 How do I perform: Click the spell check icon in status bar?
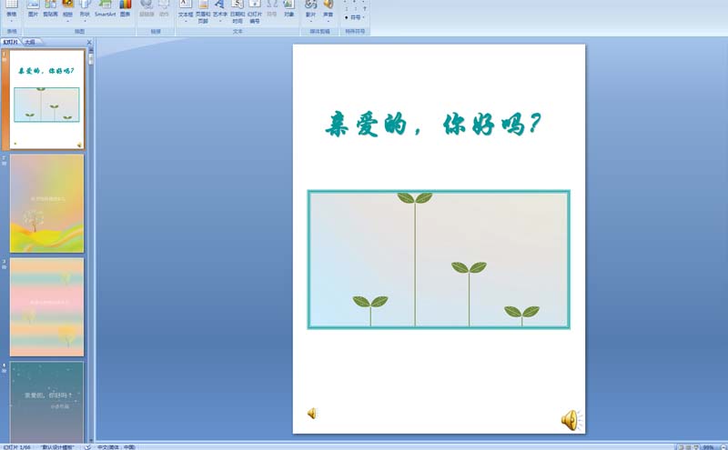(87, 447)
